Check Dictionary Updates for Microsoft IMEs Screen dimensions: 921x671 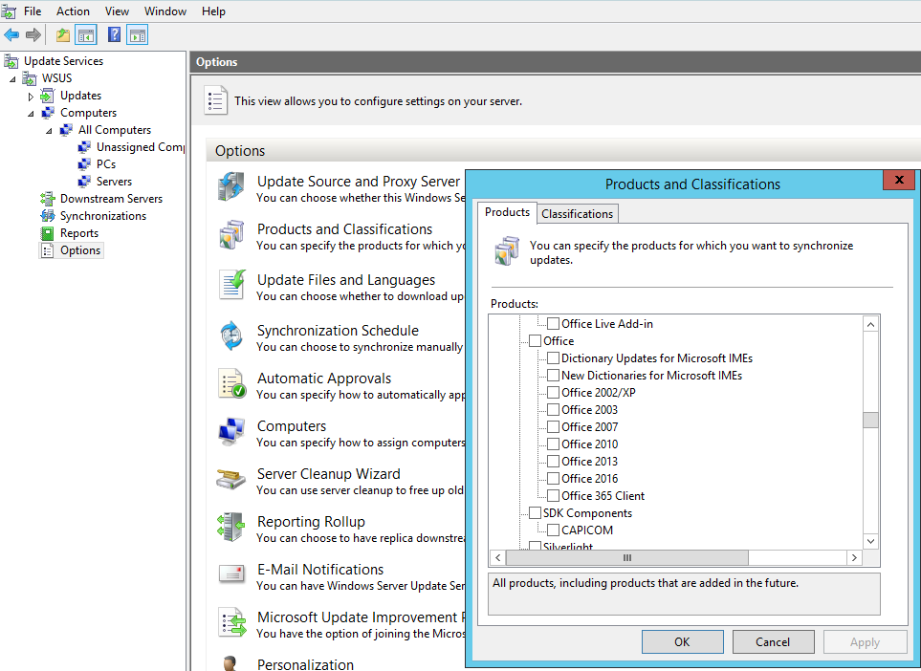[x=554, y=358]
